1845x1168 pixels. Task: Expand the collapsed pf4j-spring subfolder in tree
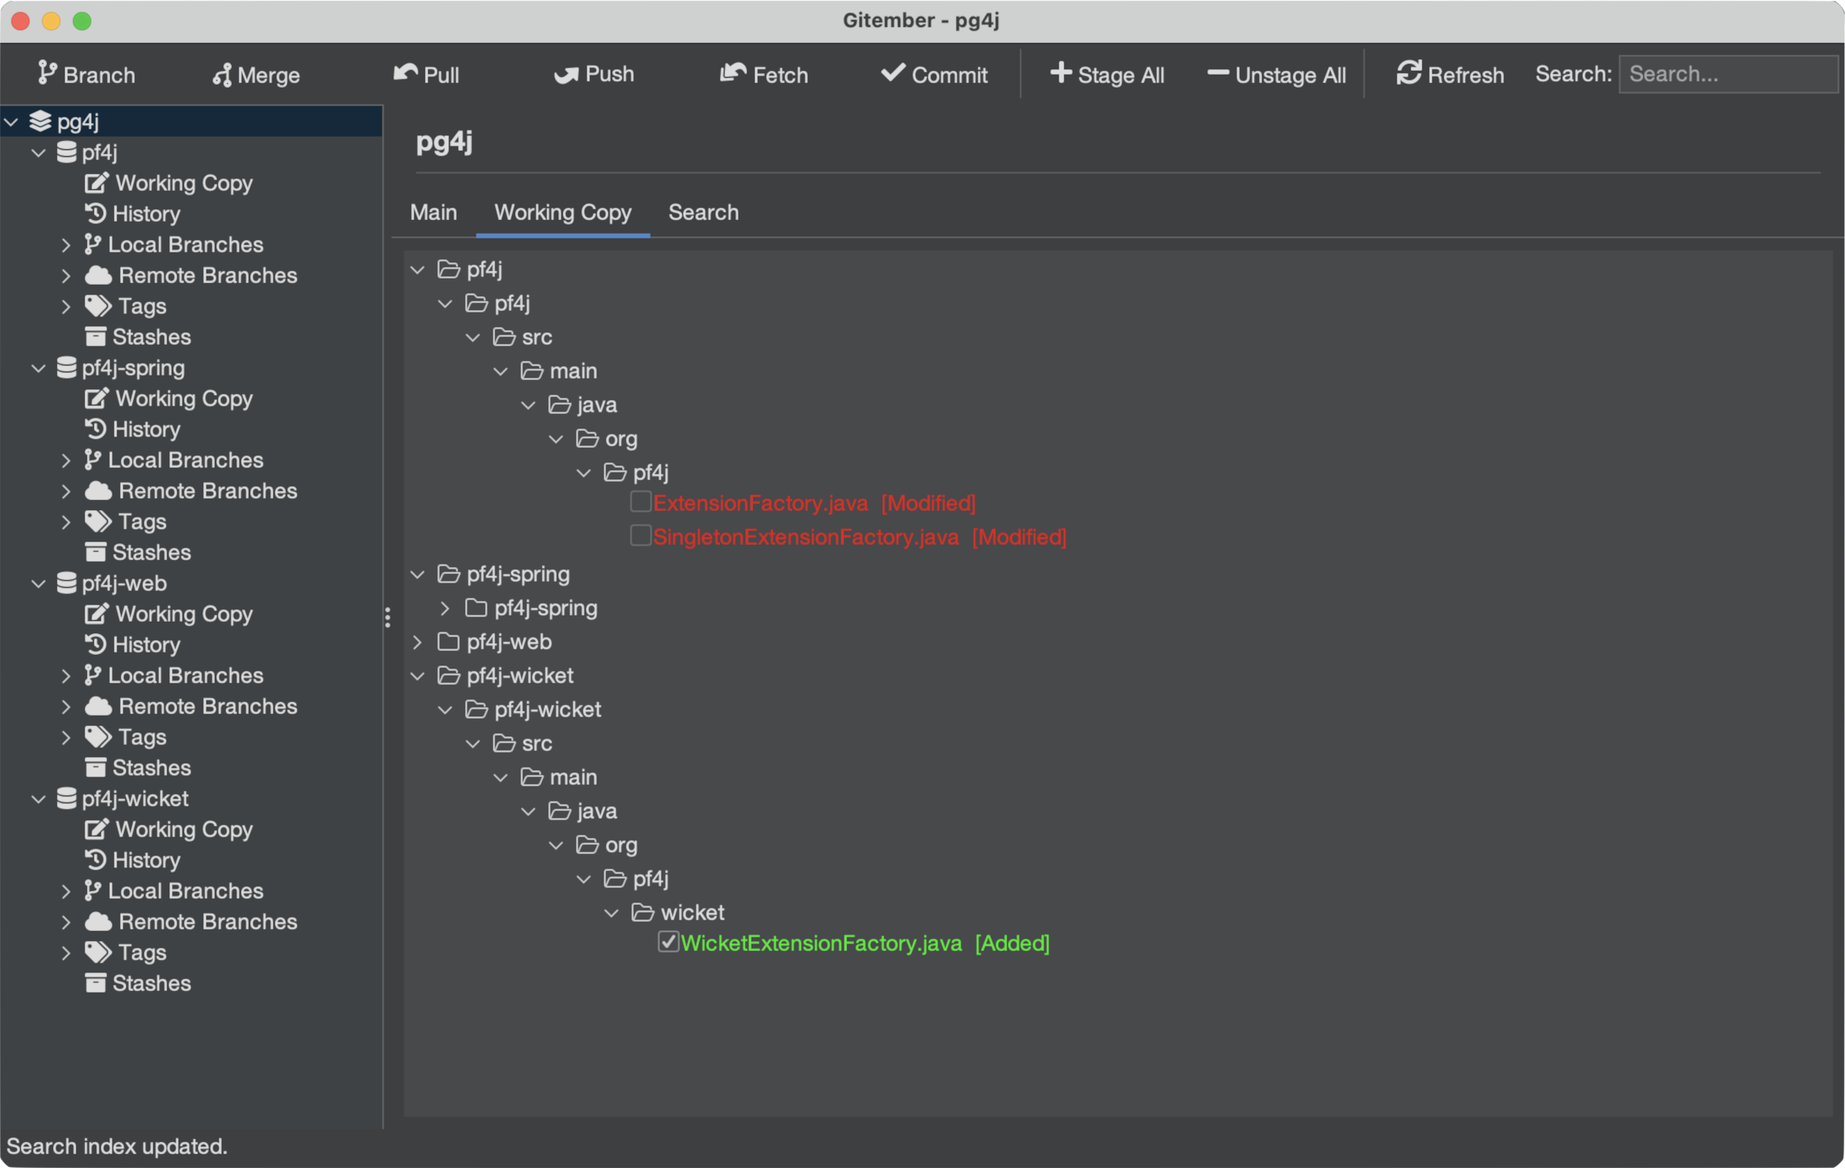coord(445,608)
